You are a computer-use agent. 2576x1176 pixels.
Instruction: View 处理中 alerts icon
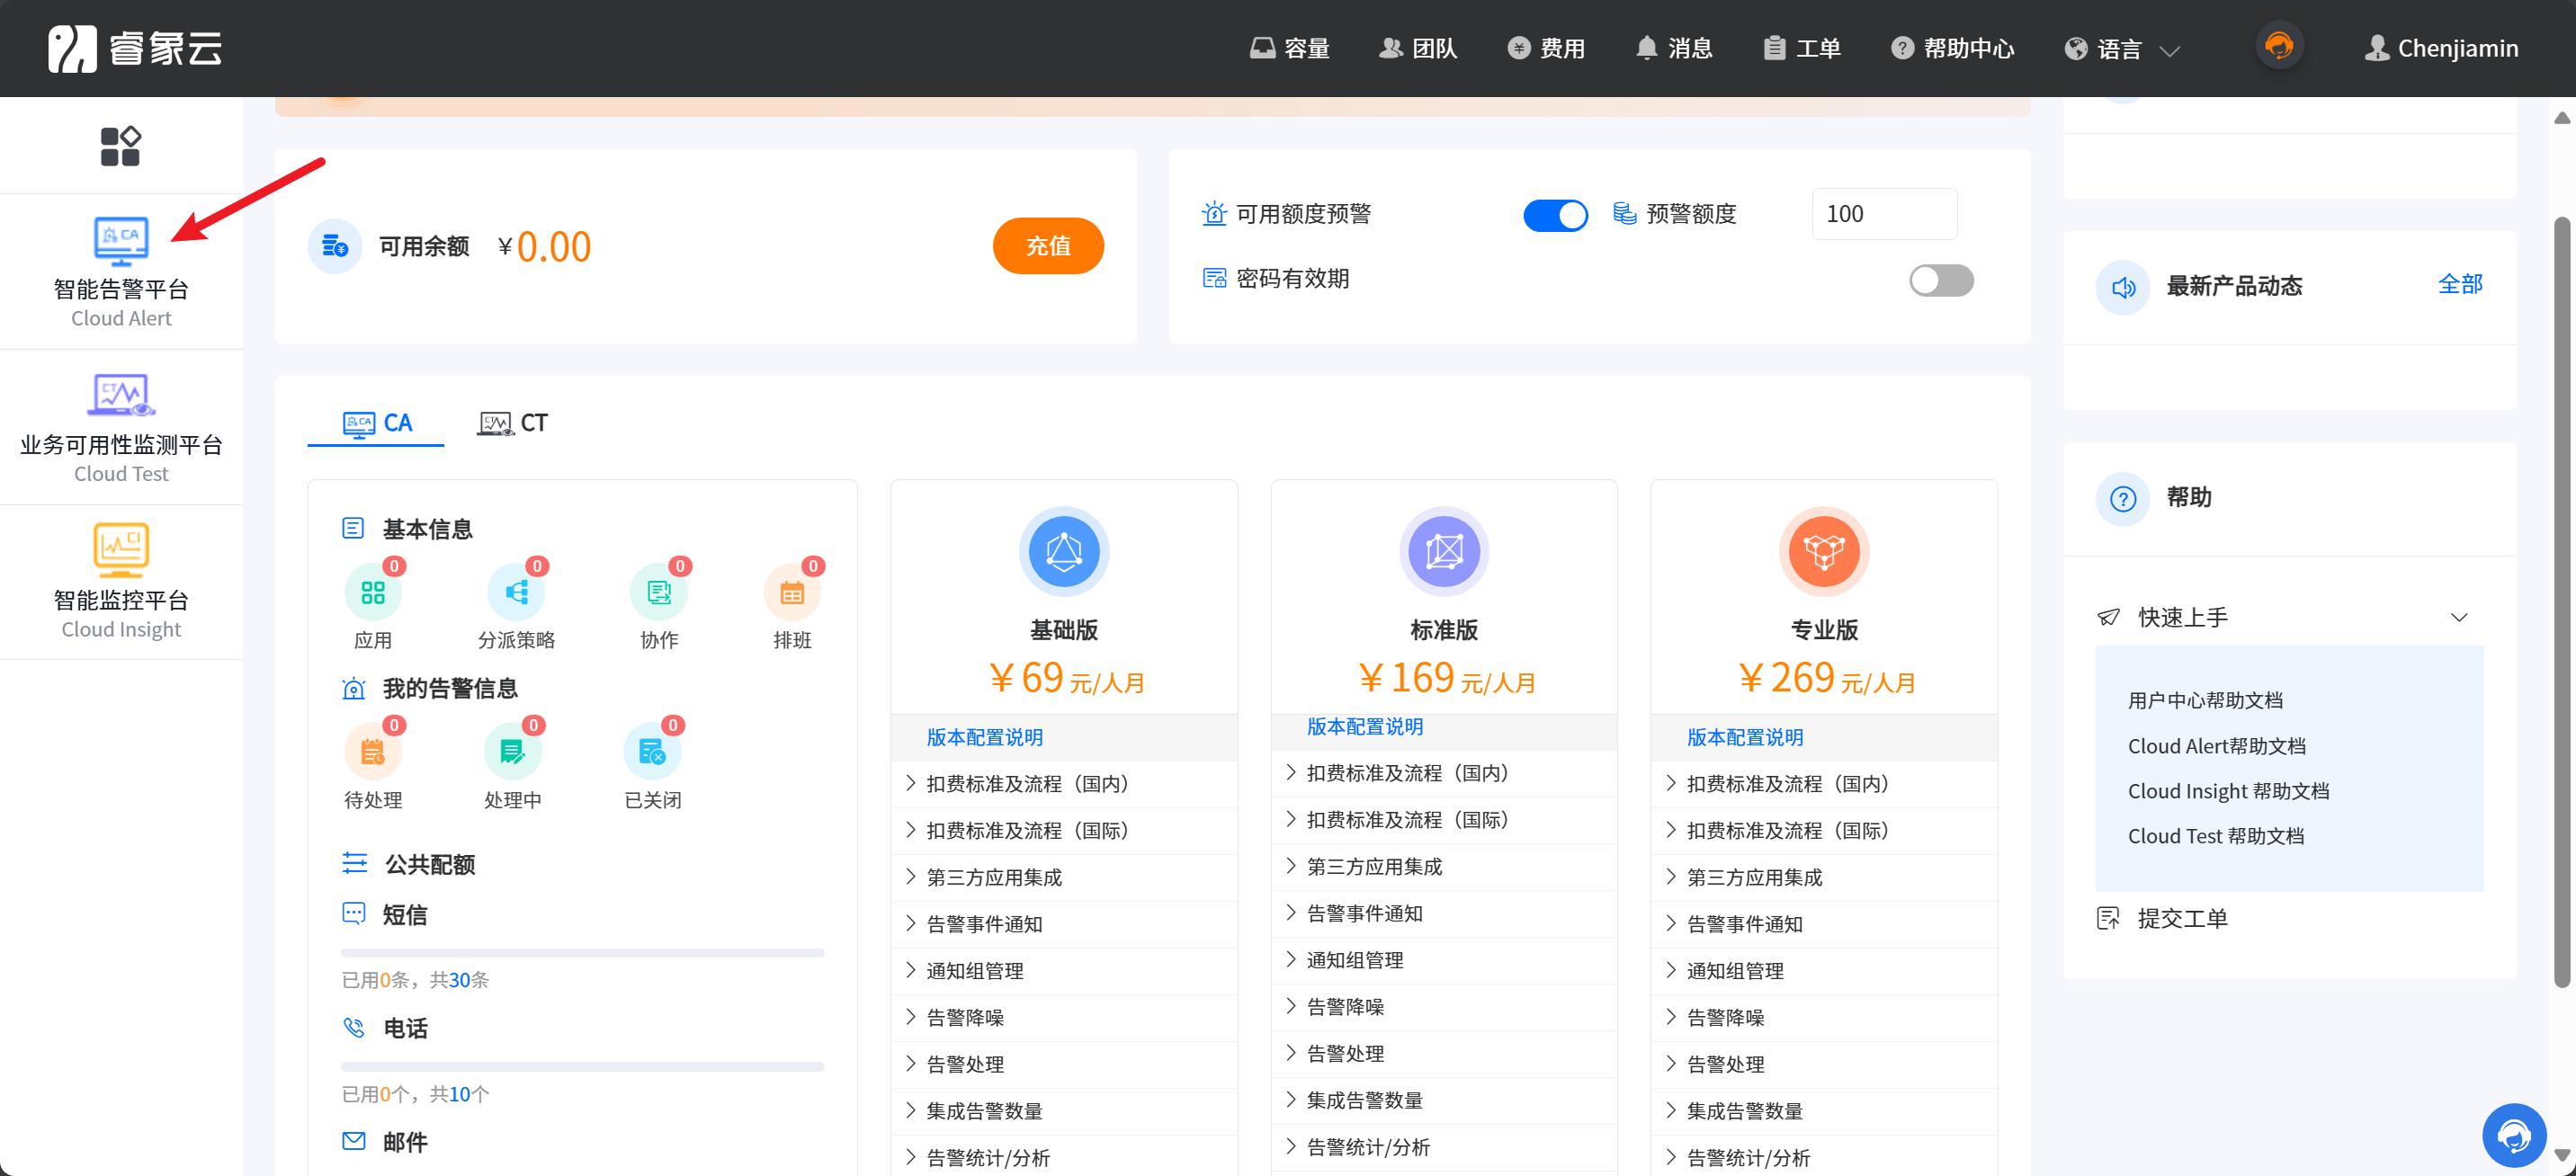(x=512, y=752)
